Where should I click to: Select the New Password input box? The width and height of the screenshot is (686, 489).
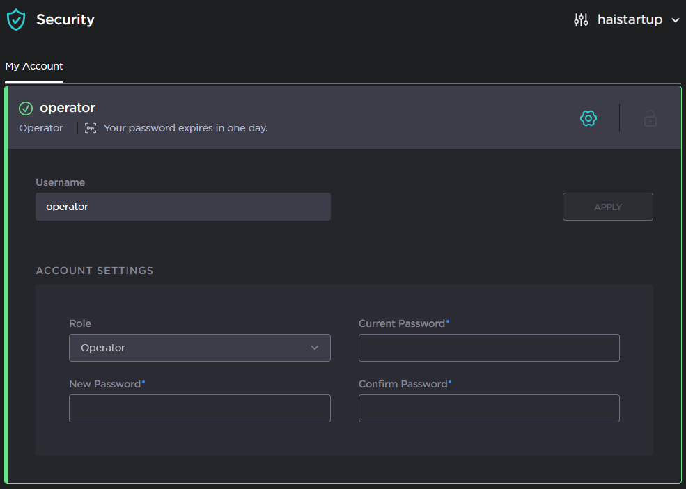(199, 408)
